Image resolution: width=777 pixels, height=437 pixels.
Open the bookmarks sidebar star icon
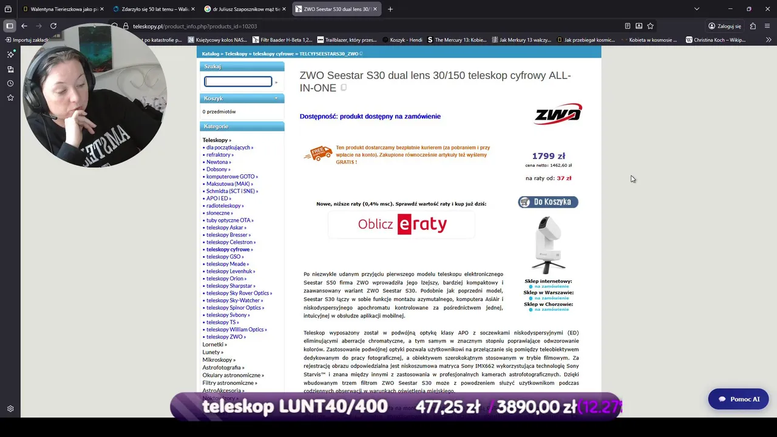(x=10, y=98)
